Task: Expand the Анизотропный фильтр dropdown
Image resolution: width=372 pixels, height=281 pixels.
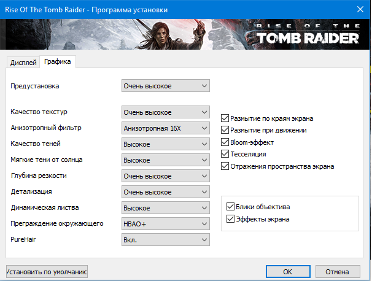Action: click(166, 128)
